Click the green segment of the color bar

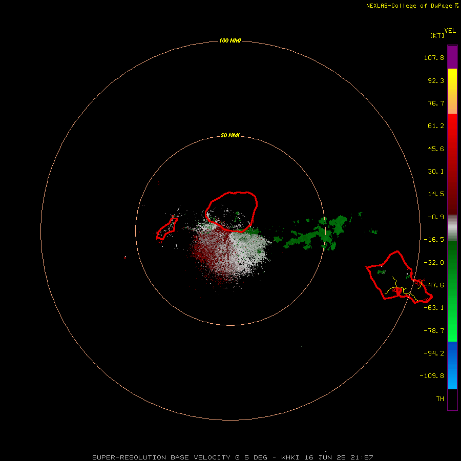pos(452,291)
